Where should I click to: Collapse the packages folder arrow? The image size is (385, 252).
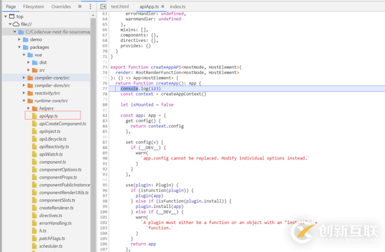[20, 47]
